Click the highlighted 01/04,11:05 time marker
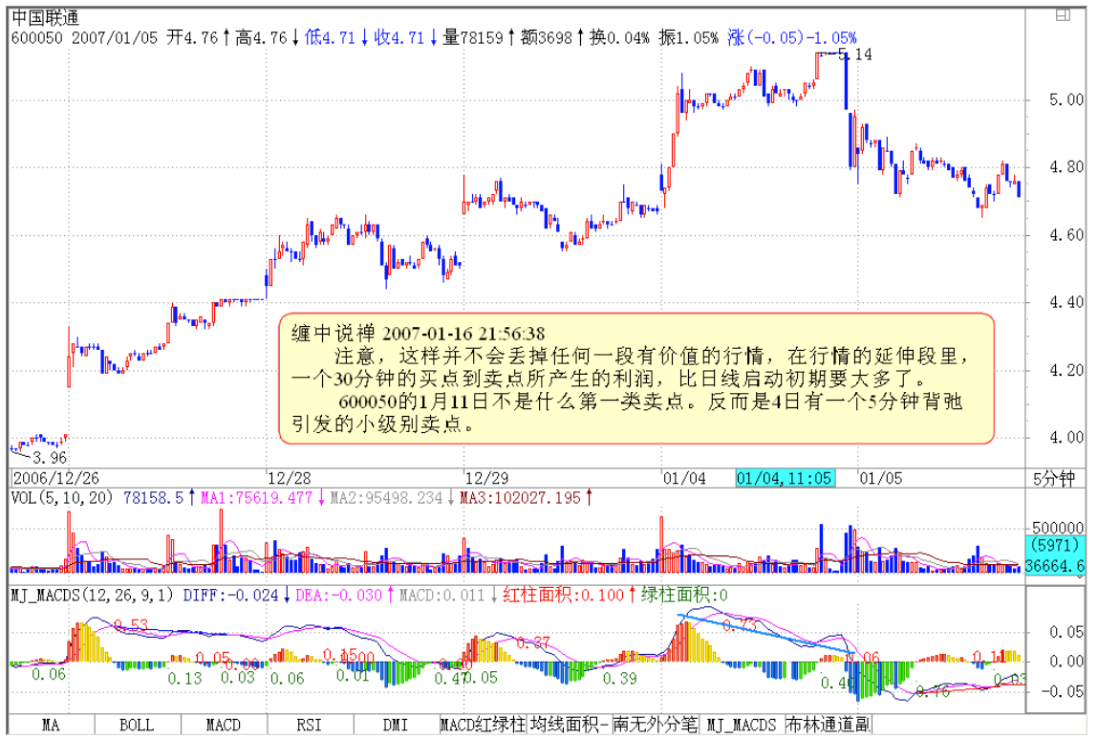1098x739 pixels. tap(785, 478)
